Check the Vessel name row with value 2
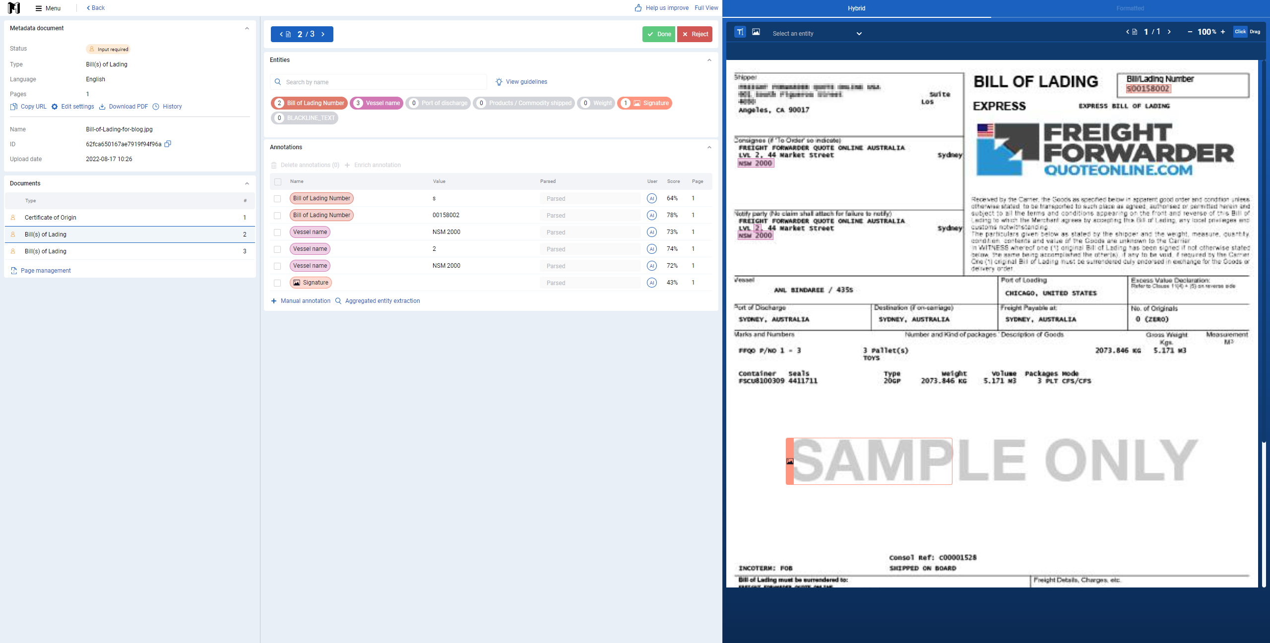Image resolution: width=1270 pixels, height=643 pixels. (277, 249)
